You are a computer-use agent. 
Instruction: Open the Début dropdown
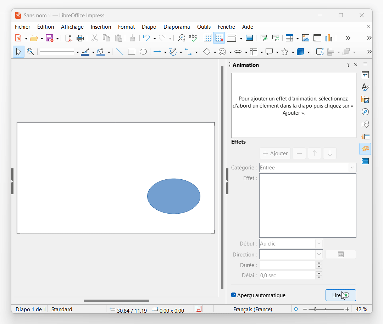(319, 244)
